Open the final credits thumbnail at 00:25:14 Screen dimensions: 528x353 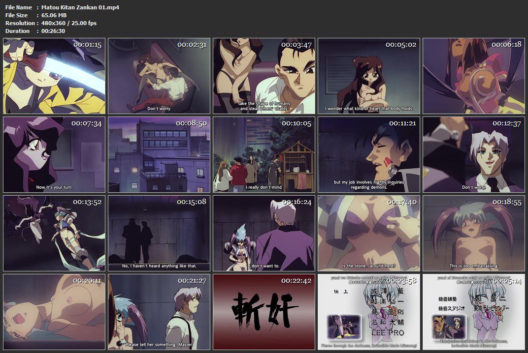tap(474, 312)
